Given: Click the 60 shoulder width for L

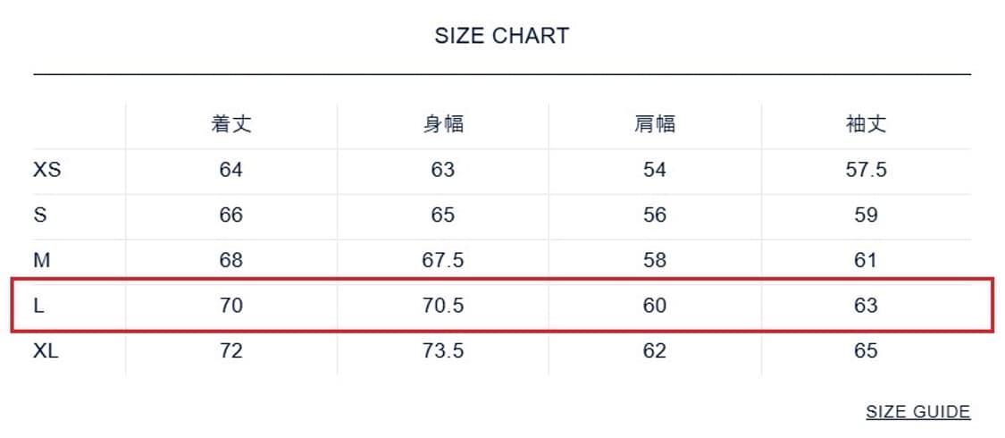Looking at the screenshot, I should (655, 306).
